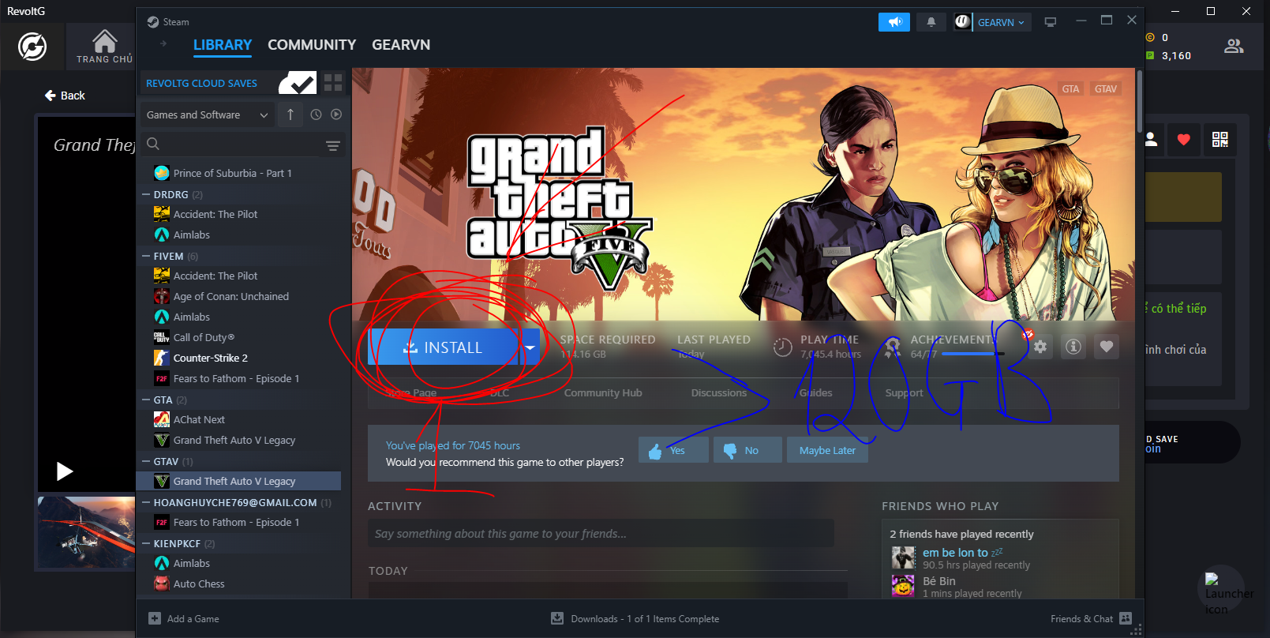The height and width of the screenshot is (638, 1270).
Task: Click the Steam announcements megaphone icon
Action: pos(894,22)
